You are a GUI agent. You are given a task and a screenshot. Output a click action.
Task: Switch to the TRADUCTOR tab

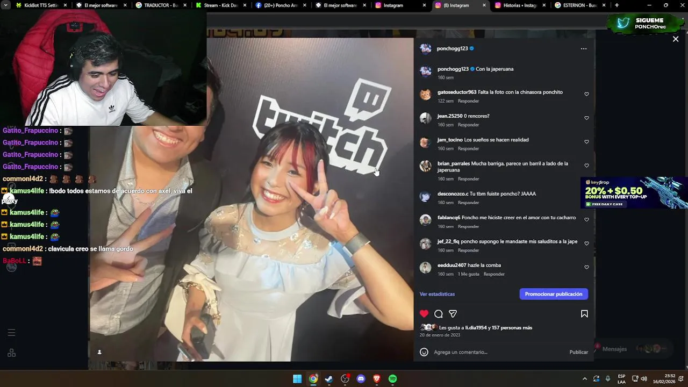(x=160, y=5)
